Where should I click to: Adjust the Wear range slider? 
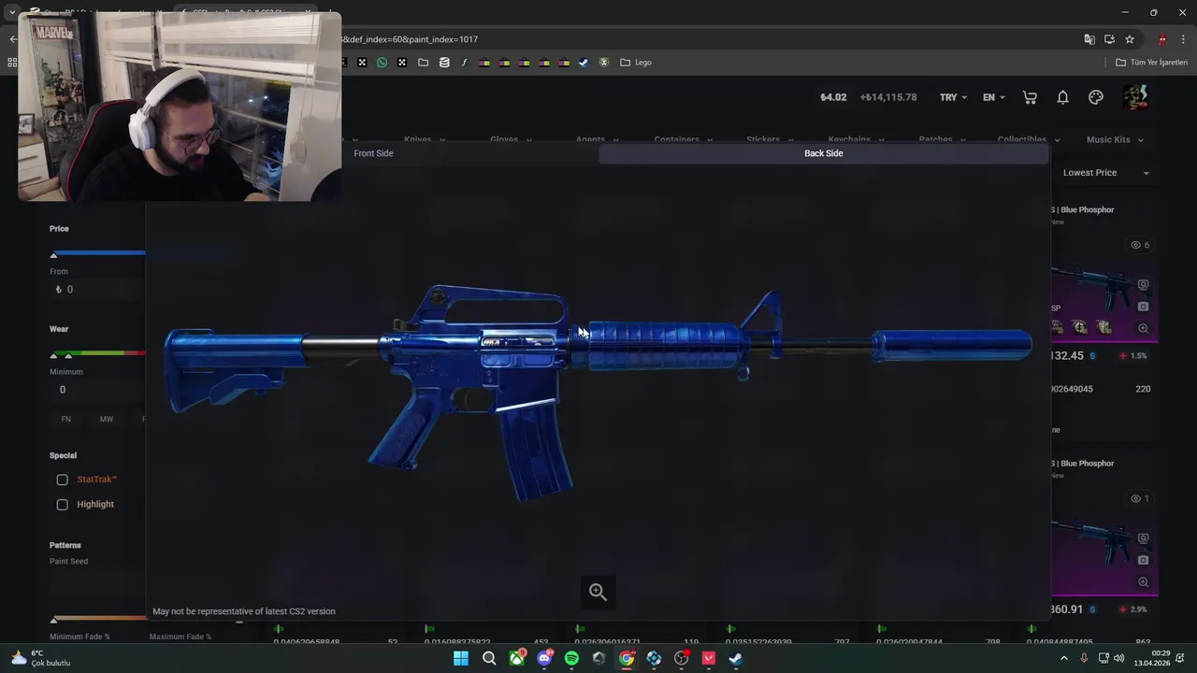pos(98,354)
